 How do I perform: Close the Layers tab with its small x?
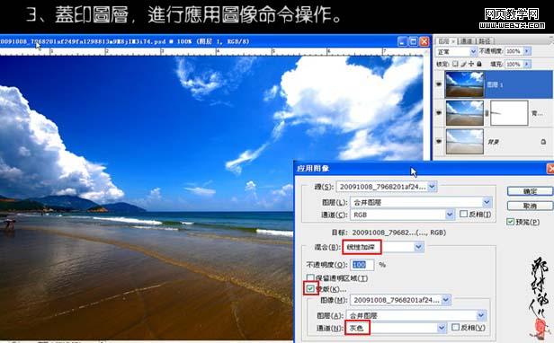[x=453, y=41]
